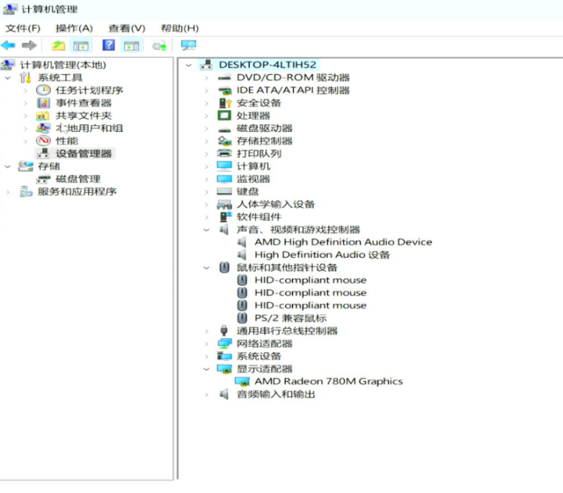Click the 任务计划程序 clock icon

tap(44, 90)
